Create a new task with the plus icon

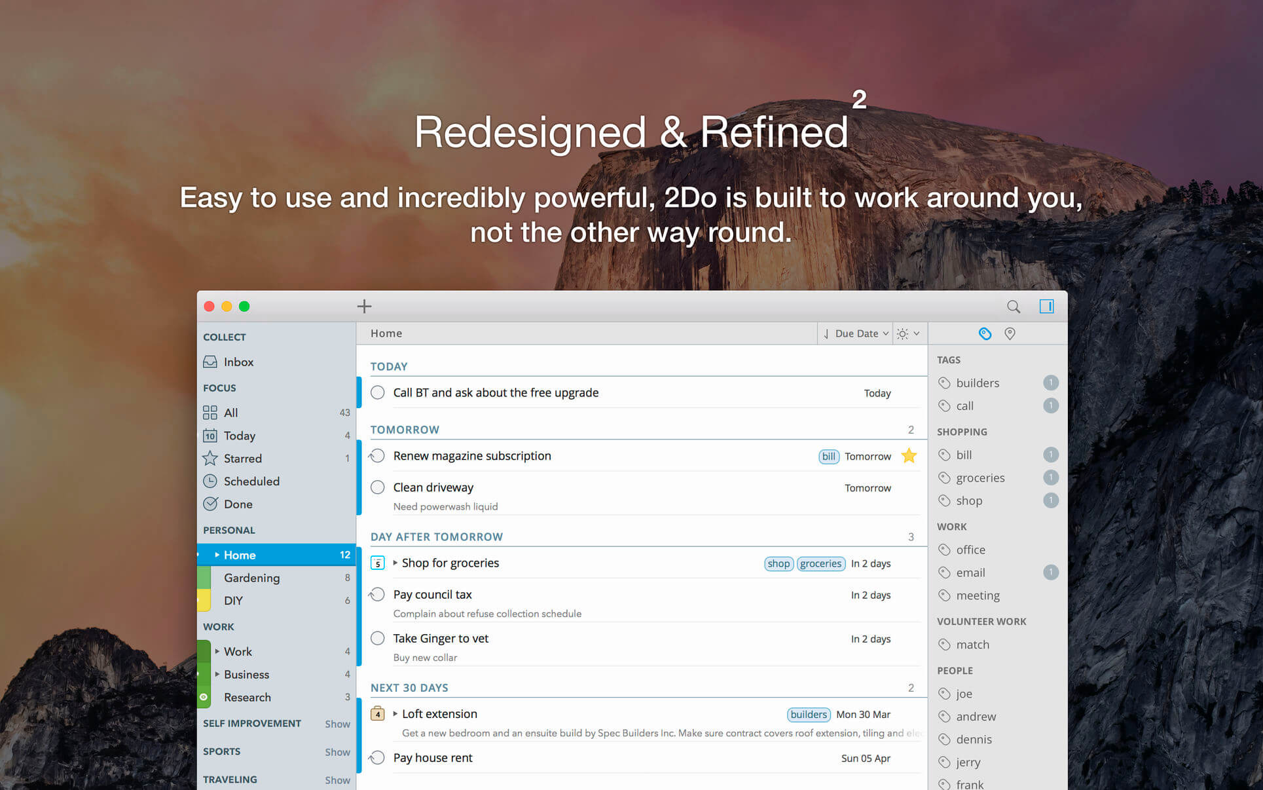pos(364,306)
